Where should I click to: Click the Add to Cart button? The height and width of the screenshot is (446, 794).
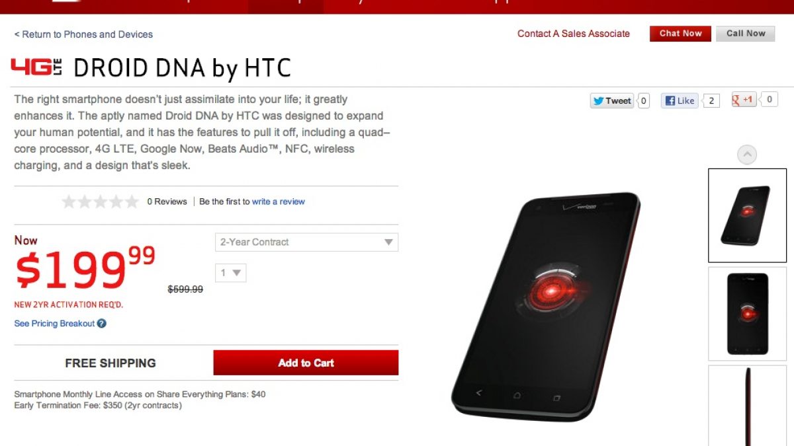(x=306, y=363)
